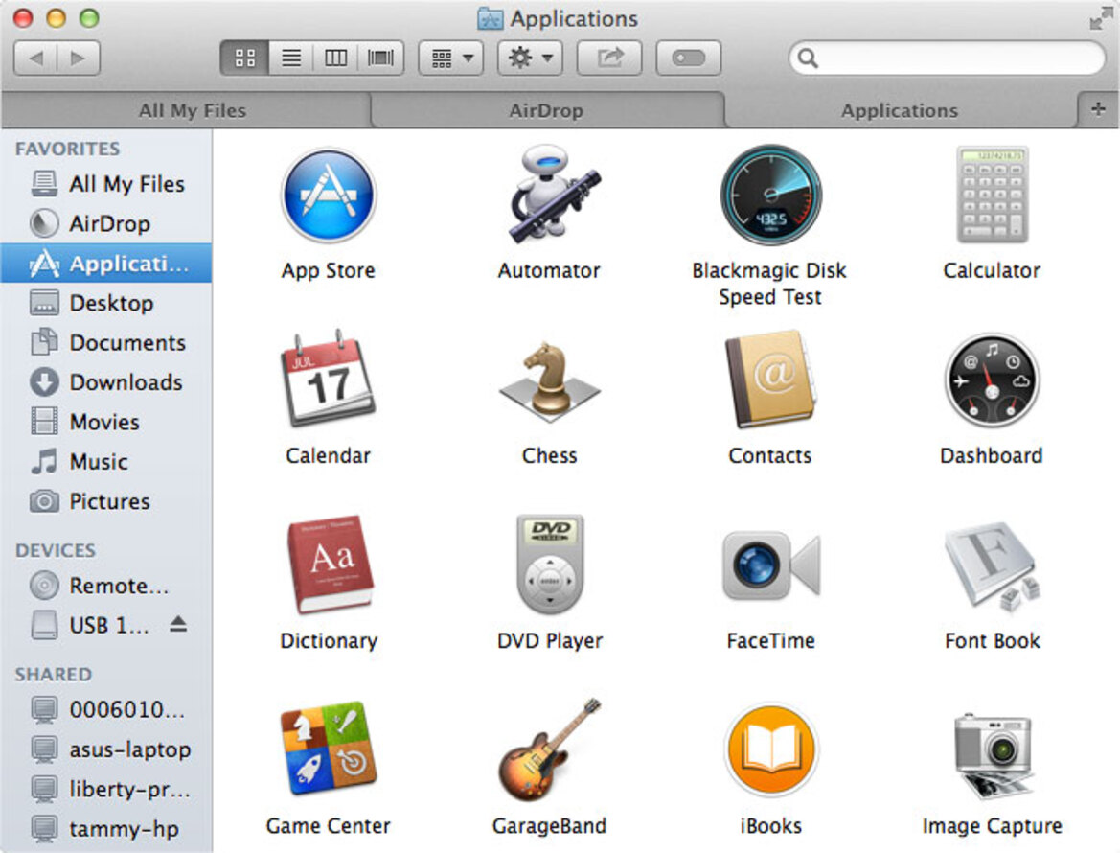Open Music in the sidebar

[106, 462]
